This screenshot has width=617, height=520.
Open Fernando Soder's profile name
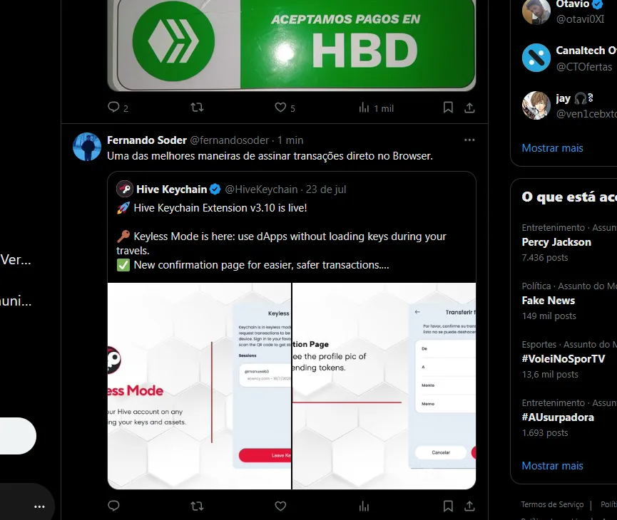tap(147, 140)
